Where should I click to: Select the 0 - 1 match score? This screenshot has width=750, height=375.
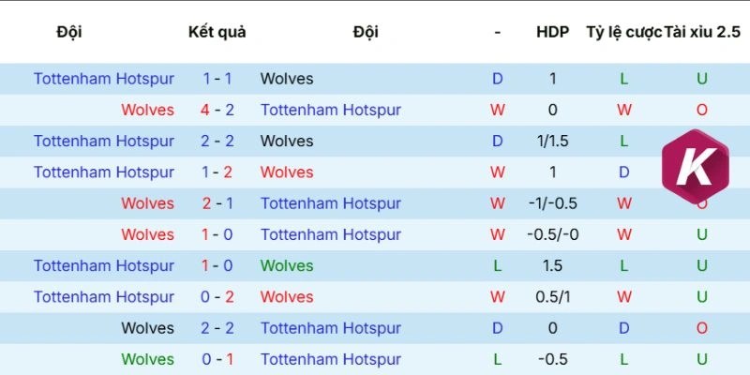click(x=217, y=359)
